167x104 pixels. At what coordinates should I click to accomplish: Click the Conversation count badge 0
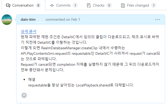(x=38, y=6)
